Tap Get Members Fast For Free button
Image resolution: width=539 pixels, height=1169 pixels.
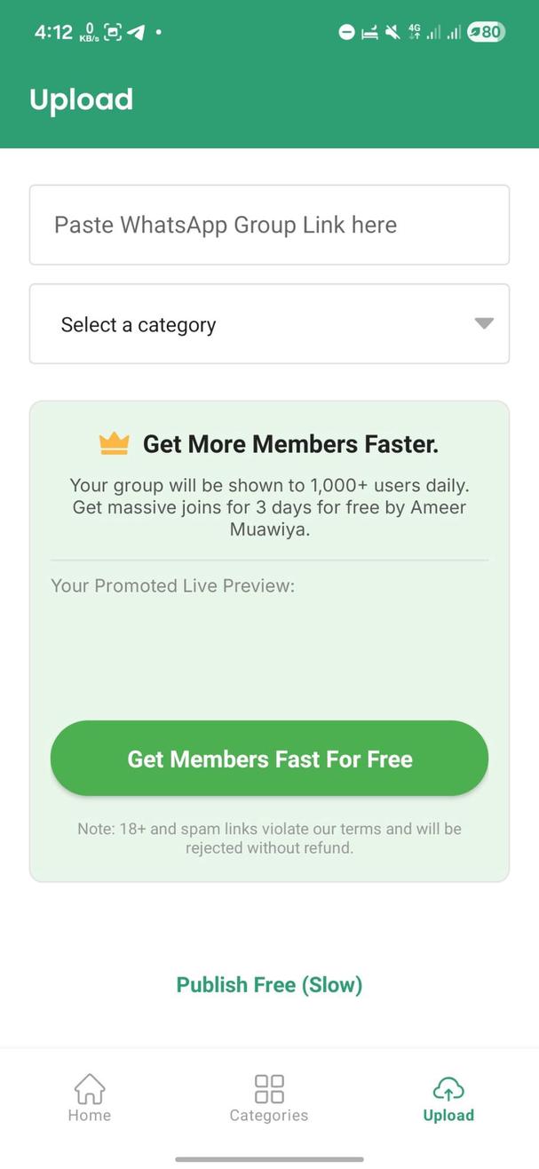click(269, 759)
